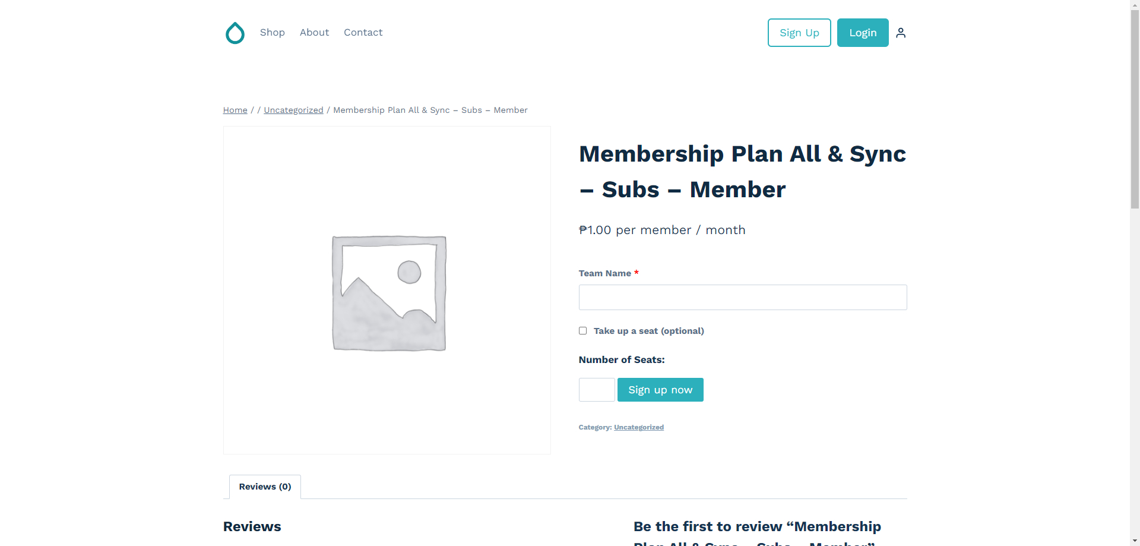Click the Number of Seats quantity box
Viewport: 1140px width, 546px height.
pyautogui.click(x=597, y=390)
